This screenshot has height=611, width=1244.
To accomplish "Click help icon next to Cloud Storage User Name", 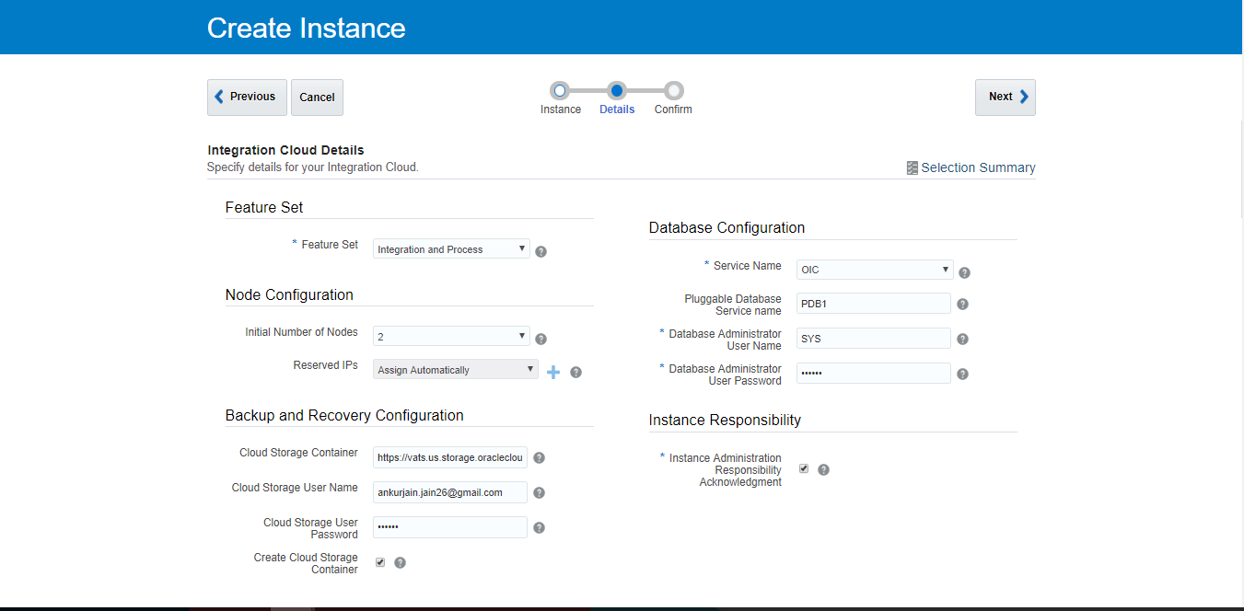I will click(x=539, y=492).
